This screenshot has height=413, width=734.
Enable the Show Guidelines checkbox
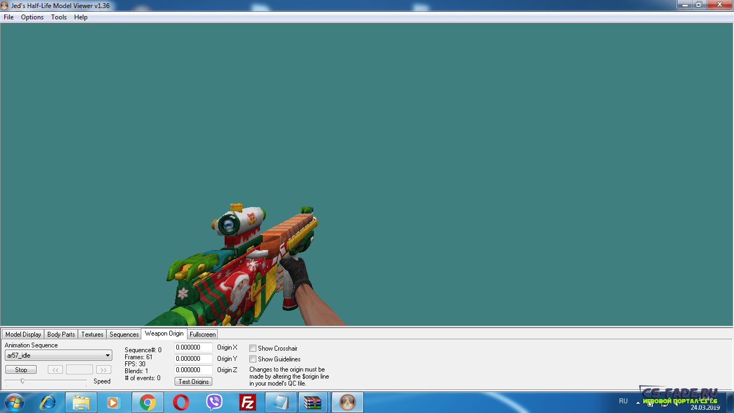(x=253, y=359)
